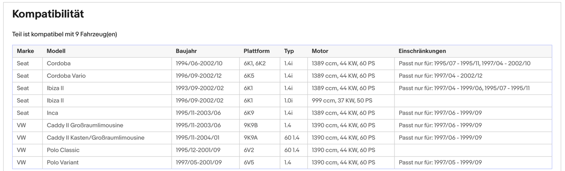The height and width of the screenshot is (171, 565).
Task: Select the Polo Classic model cell
Action: (63, 150)
